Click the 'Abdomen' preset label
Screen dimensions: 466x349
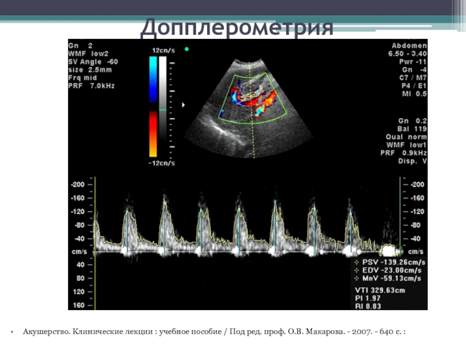(x=409, y=46)
